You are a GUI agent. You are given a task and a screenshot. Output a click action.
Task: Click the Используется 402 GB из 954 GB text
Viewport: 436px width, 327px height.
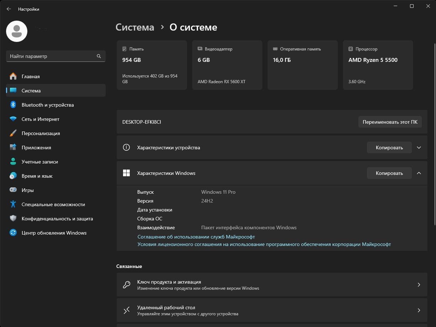(x=150, y=79)
